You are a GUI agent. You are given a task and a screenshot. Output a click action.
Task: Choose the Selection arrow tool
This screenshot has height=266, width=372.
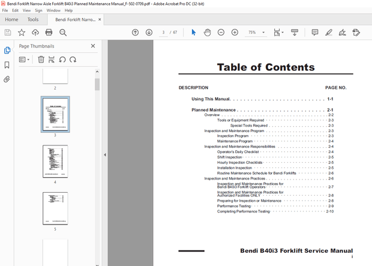point(194,32)
